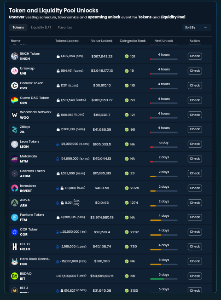Click Check button for ARIVA
221x300 pixels.
195,203
